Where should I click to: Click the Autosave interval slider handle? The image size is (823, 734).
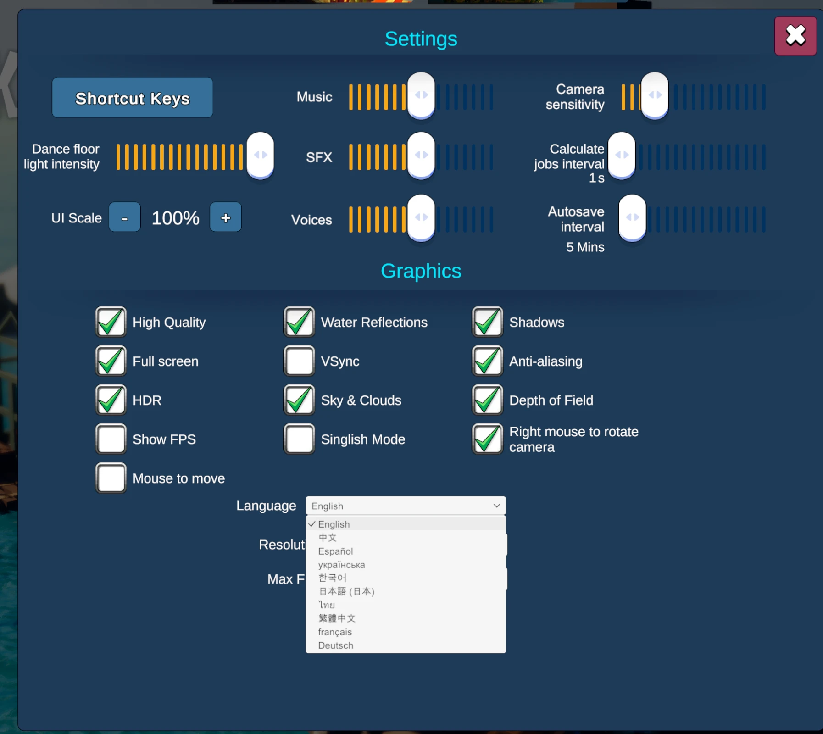pos(632,217)
